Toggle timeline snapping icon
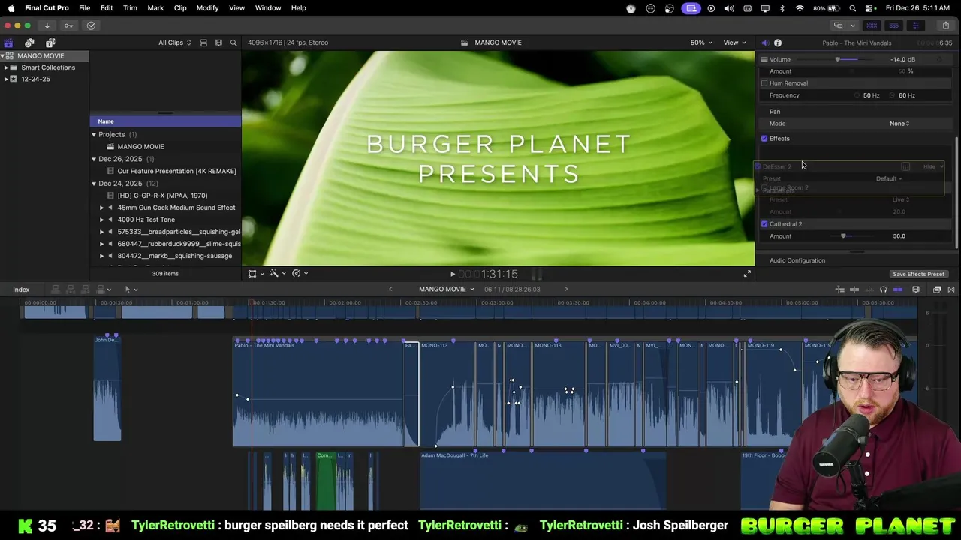This screenshot has width=961, height=540. point(897,289)
